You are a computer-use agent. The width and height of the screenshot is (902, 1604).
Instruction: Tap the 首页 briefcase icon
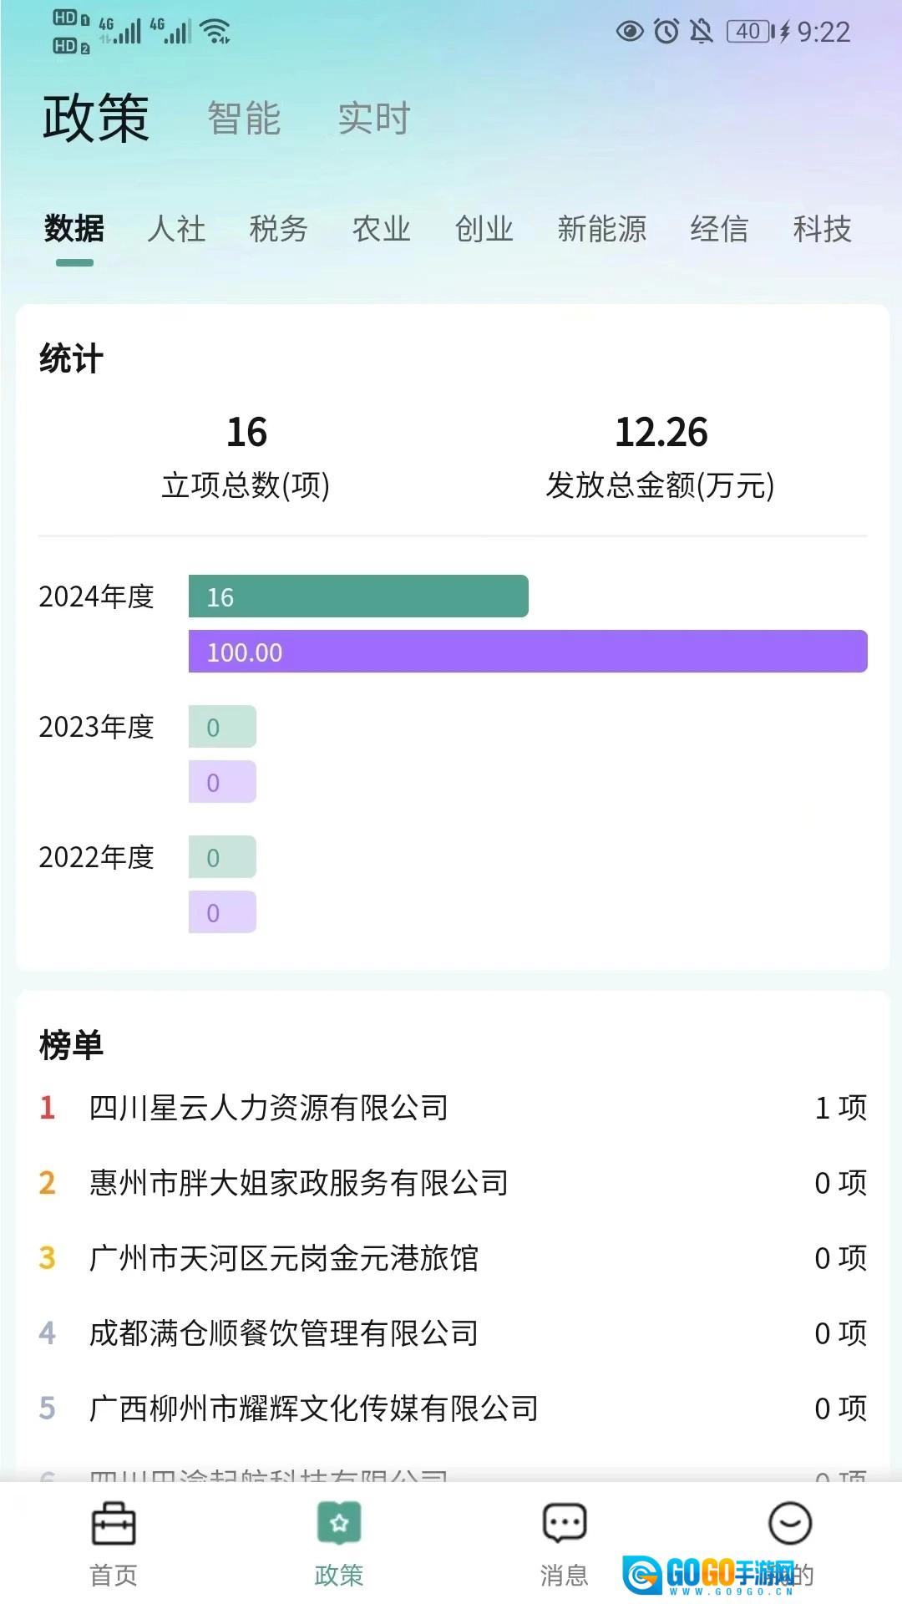(114, 1524)
